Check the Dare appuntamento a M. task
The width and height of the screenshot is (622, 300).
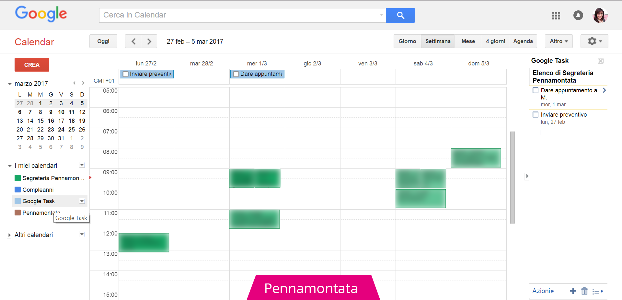pyautogui.click(x=536, y=90)
